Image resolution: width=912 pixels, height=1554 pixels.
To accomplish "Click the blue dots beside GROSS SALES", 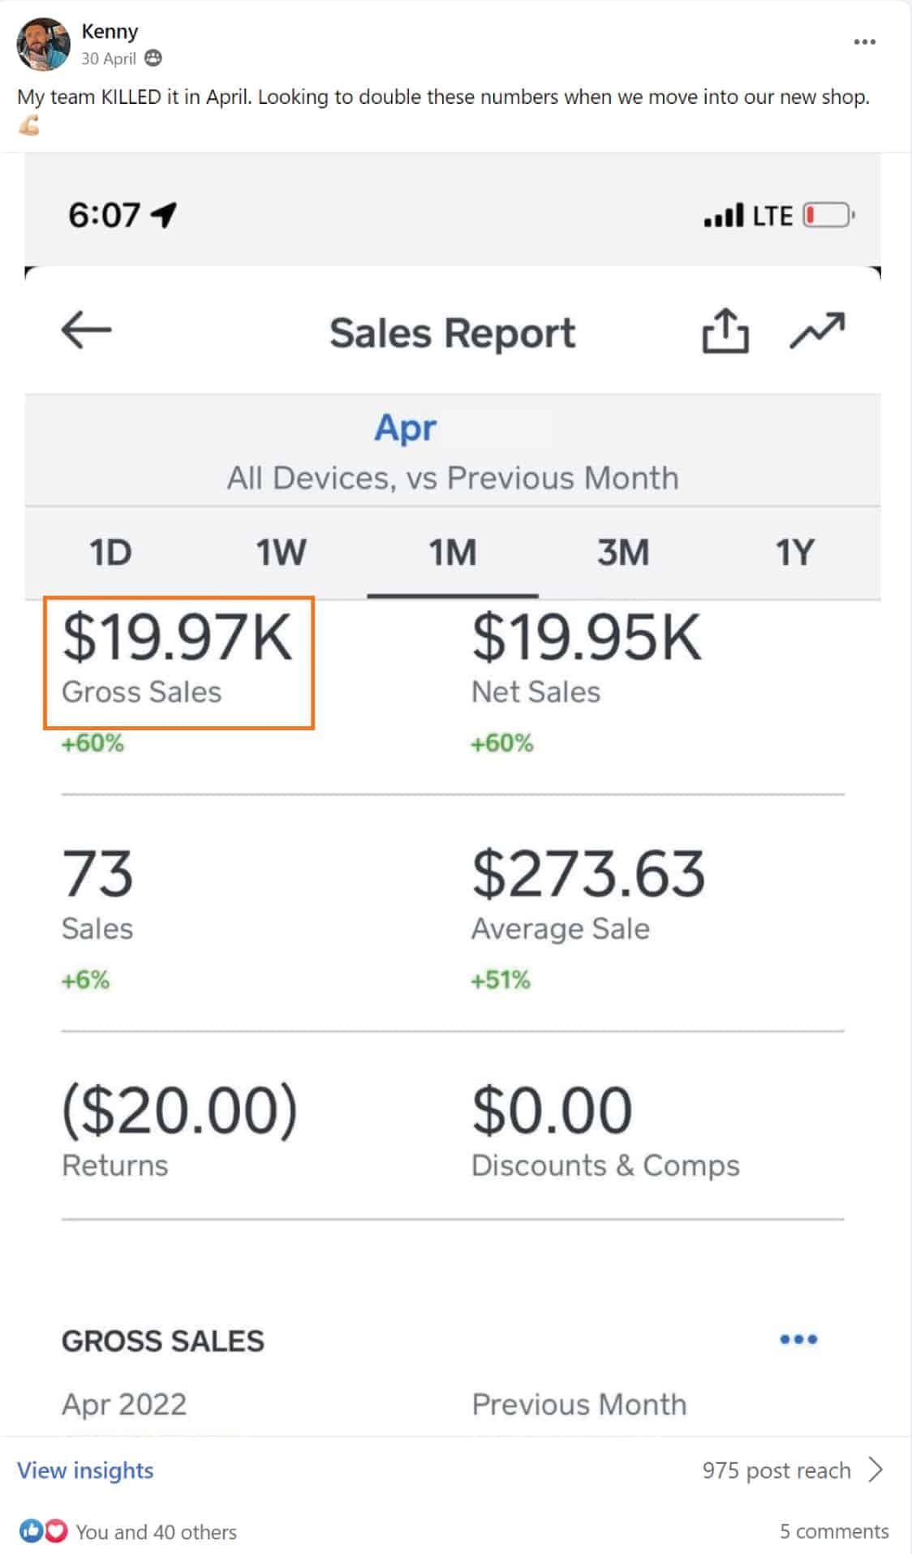I will [x=798, y=1340].
